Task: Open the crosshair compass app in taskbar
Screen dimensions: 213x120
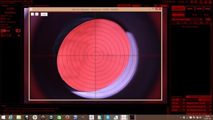Action: pos(92,117)
